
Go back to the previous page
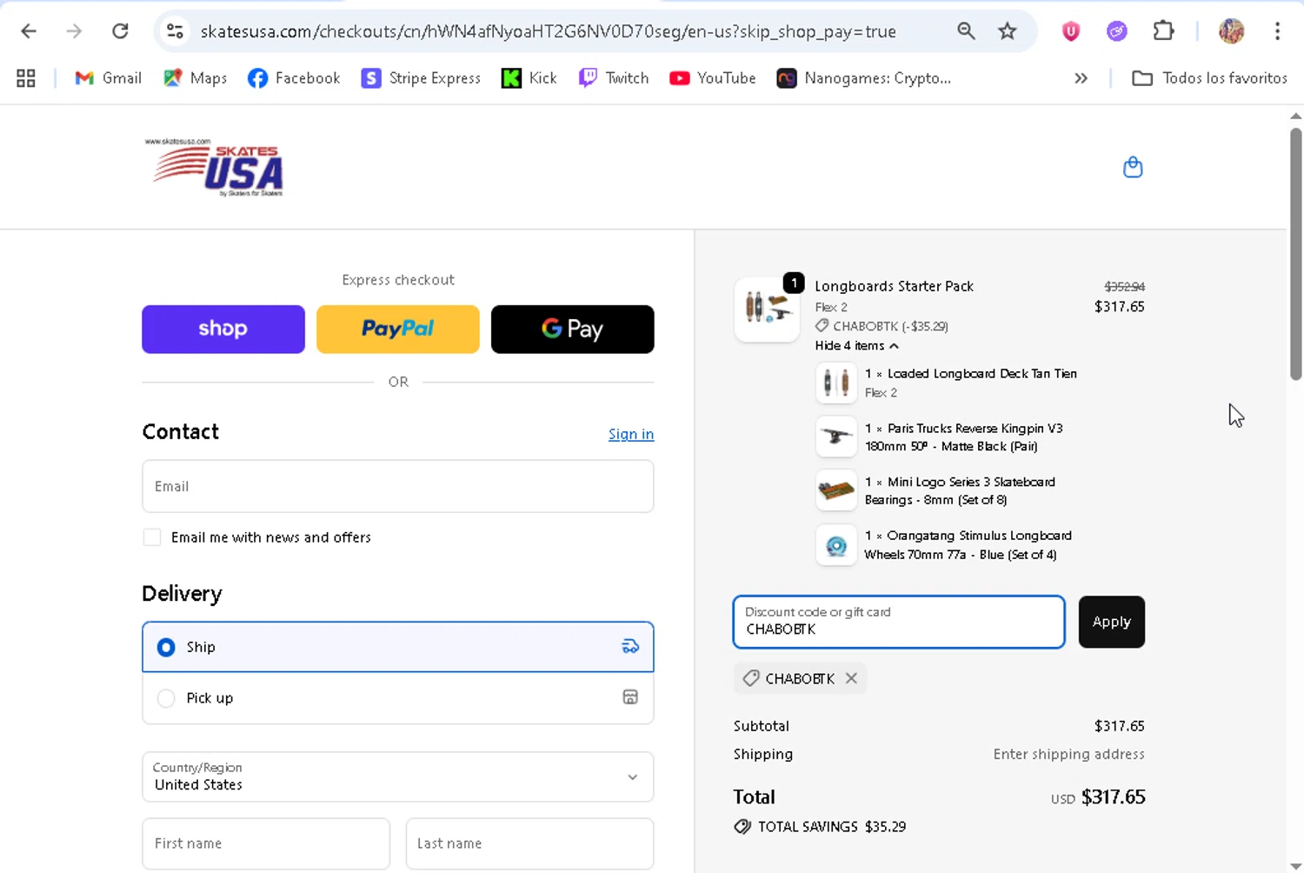click(29, 31)
